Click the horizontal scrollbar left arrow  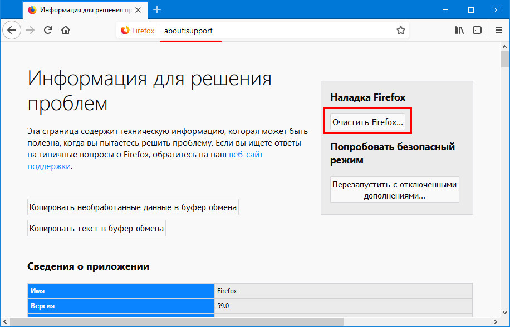click(x=4, y=321)
